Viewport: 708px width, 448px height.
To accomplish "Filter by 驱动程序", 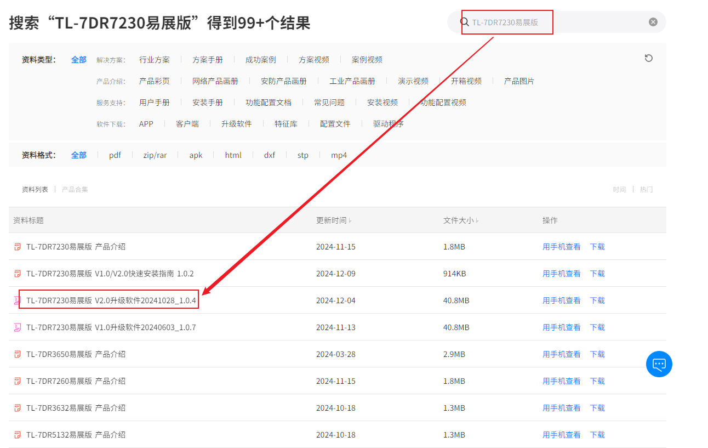I will tap(389, 124).
